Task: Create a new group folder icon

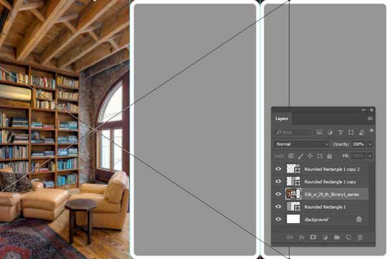Action: (337, 238)
